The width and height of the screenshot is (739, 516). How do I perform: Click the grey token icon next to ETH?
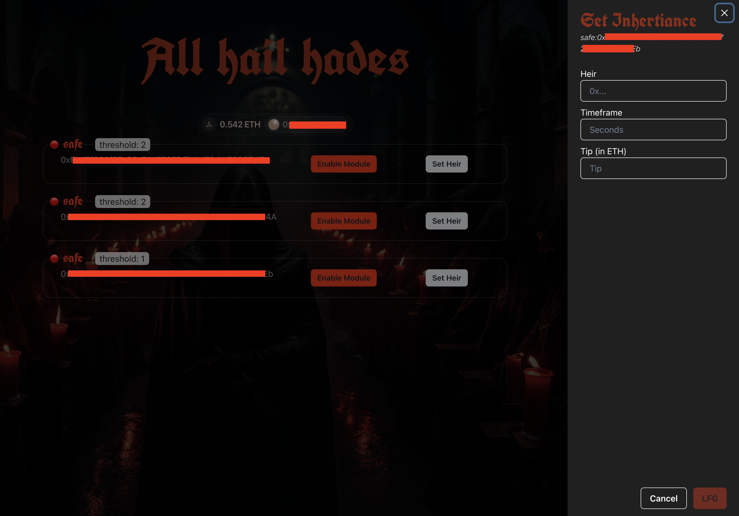click(274, 124)
